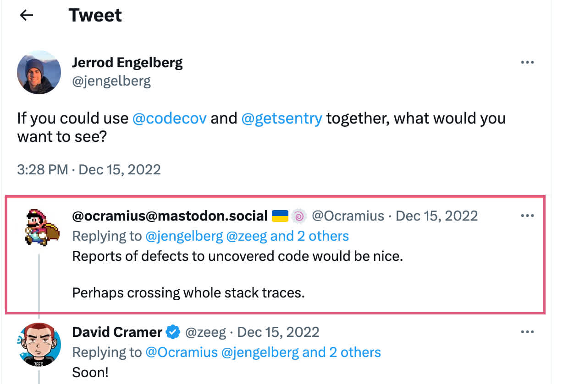
Task: Click the @codecov mention link
Action: pos(169,119)
